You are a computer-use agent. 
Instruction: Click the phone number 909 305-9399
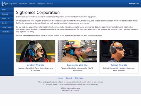(134, 4)
